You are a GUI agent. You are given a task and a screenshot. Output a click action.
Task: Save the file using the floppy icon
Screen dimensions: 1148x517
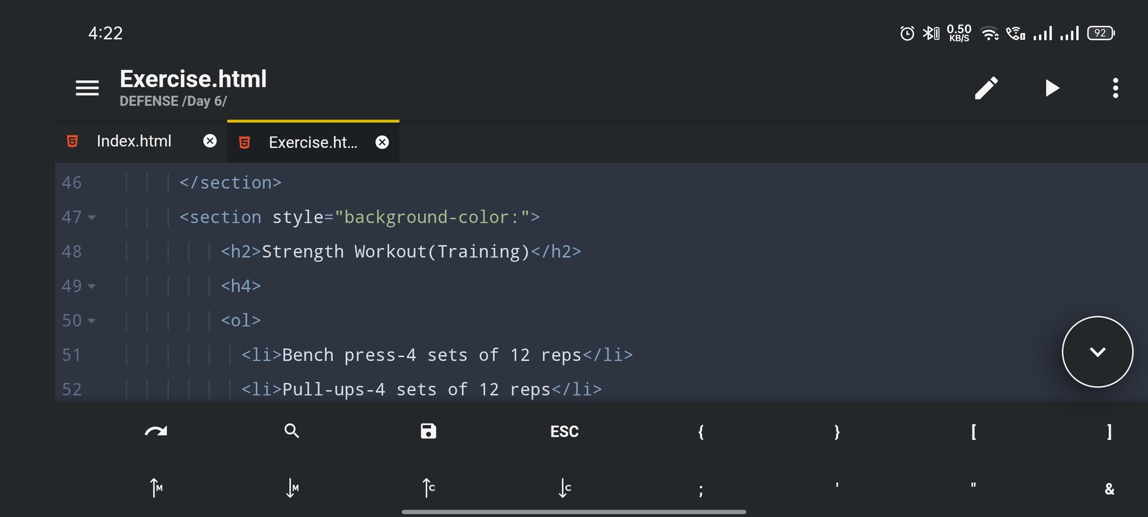pyautogui.click(x=428, y=431)
